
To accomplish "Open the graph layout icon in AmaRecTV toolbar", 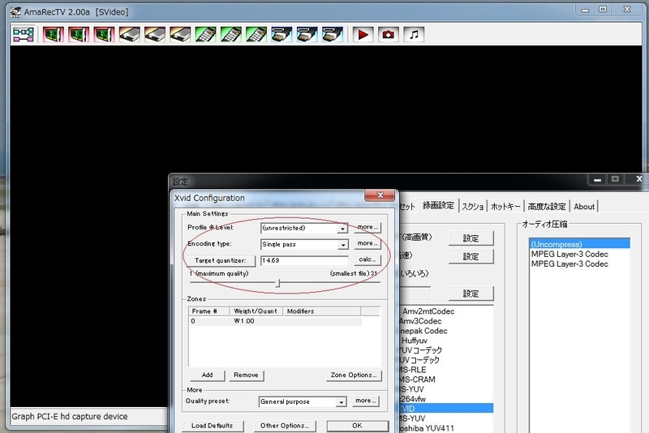I will (24, 34).
